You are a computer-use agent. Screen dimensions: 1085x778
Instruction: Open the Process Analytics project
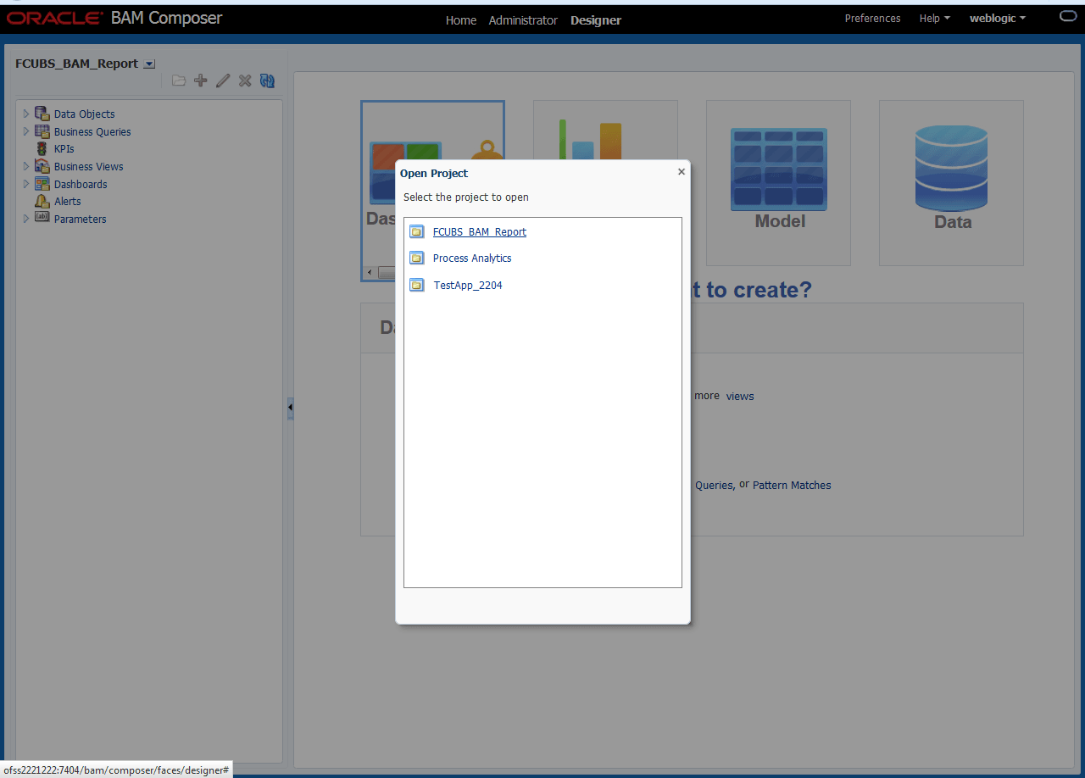472,258
